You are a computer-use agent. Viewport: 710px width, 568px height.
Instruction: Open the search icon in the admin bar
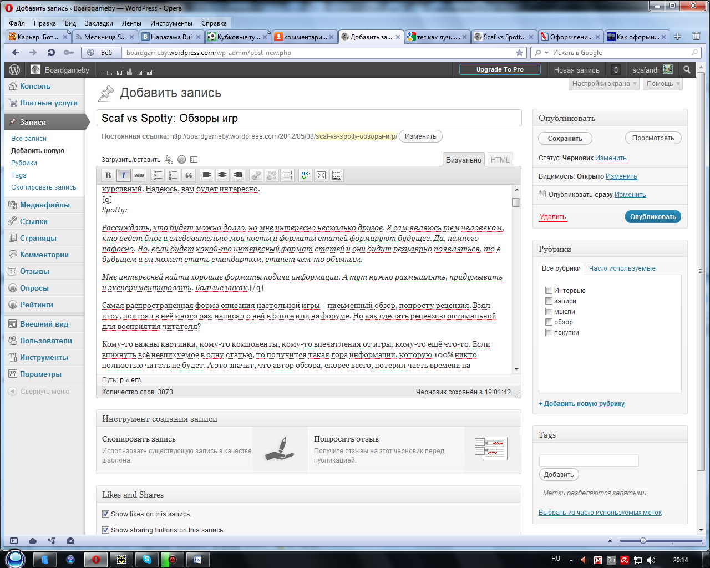pos(687,70)
